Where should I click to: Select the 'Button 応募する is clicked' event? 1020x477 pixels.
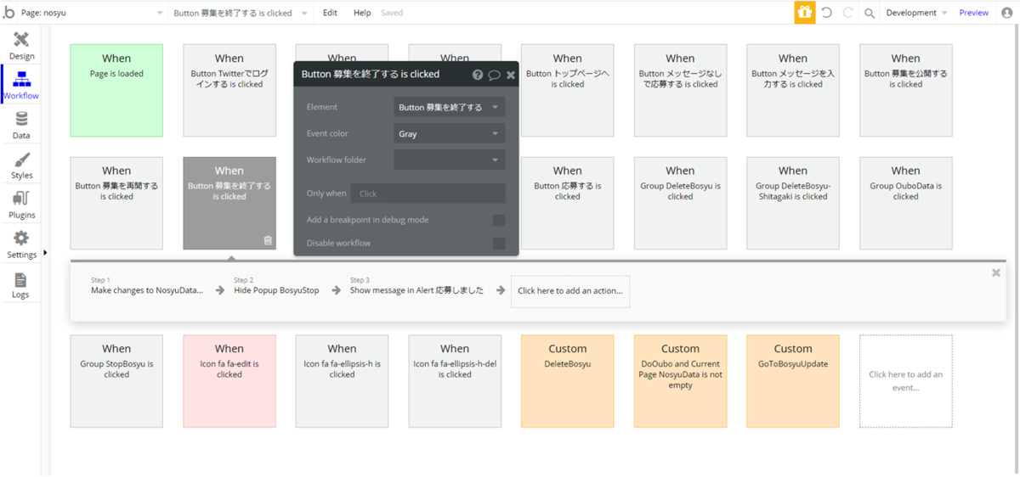click(x=567, y=203)
